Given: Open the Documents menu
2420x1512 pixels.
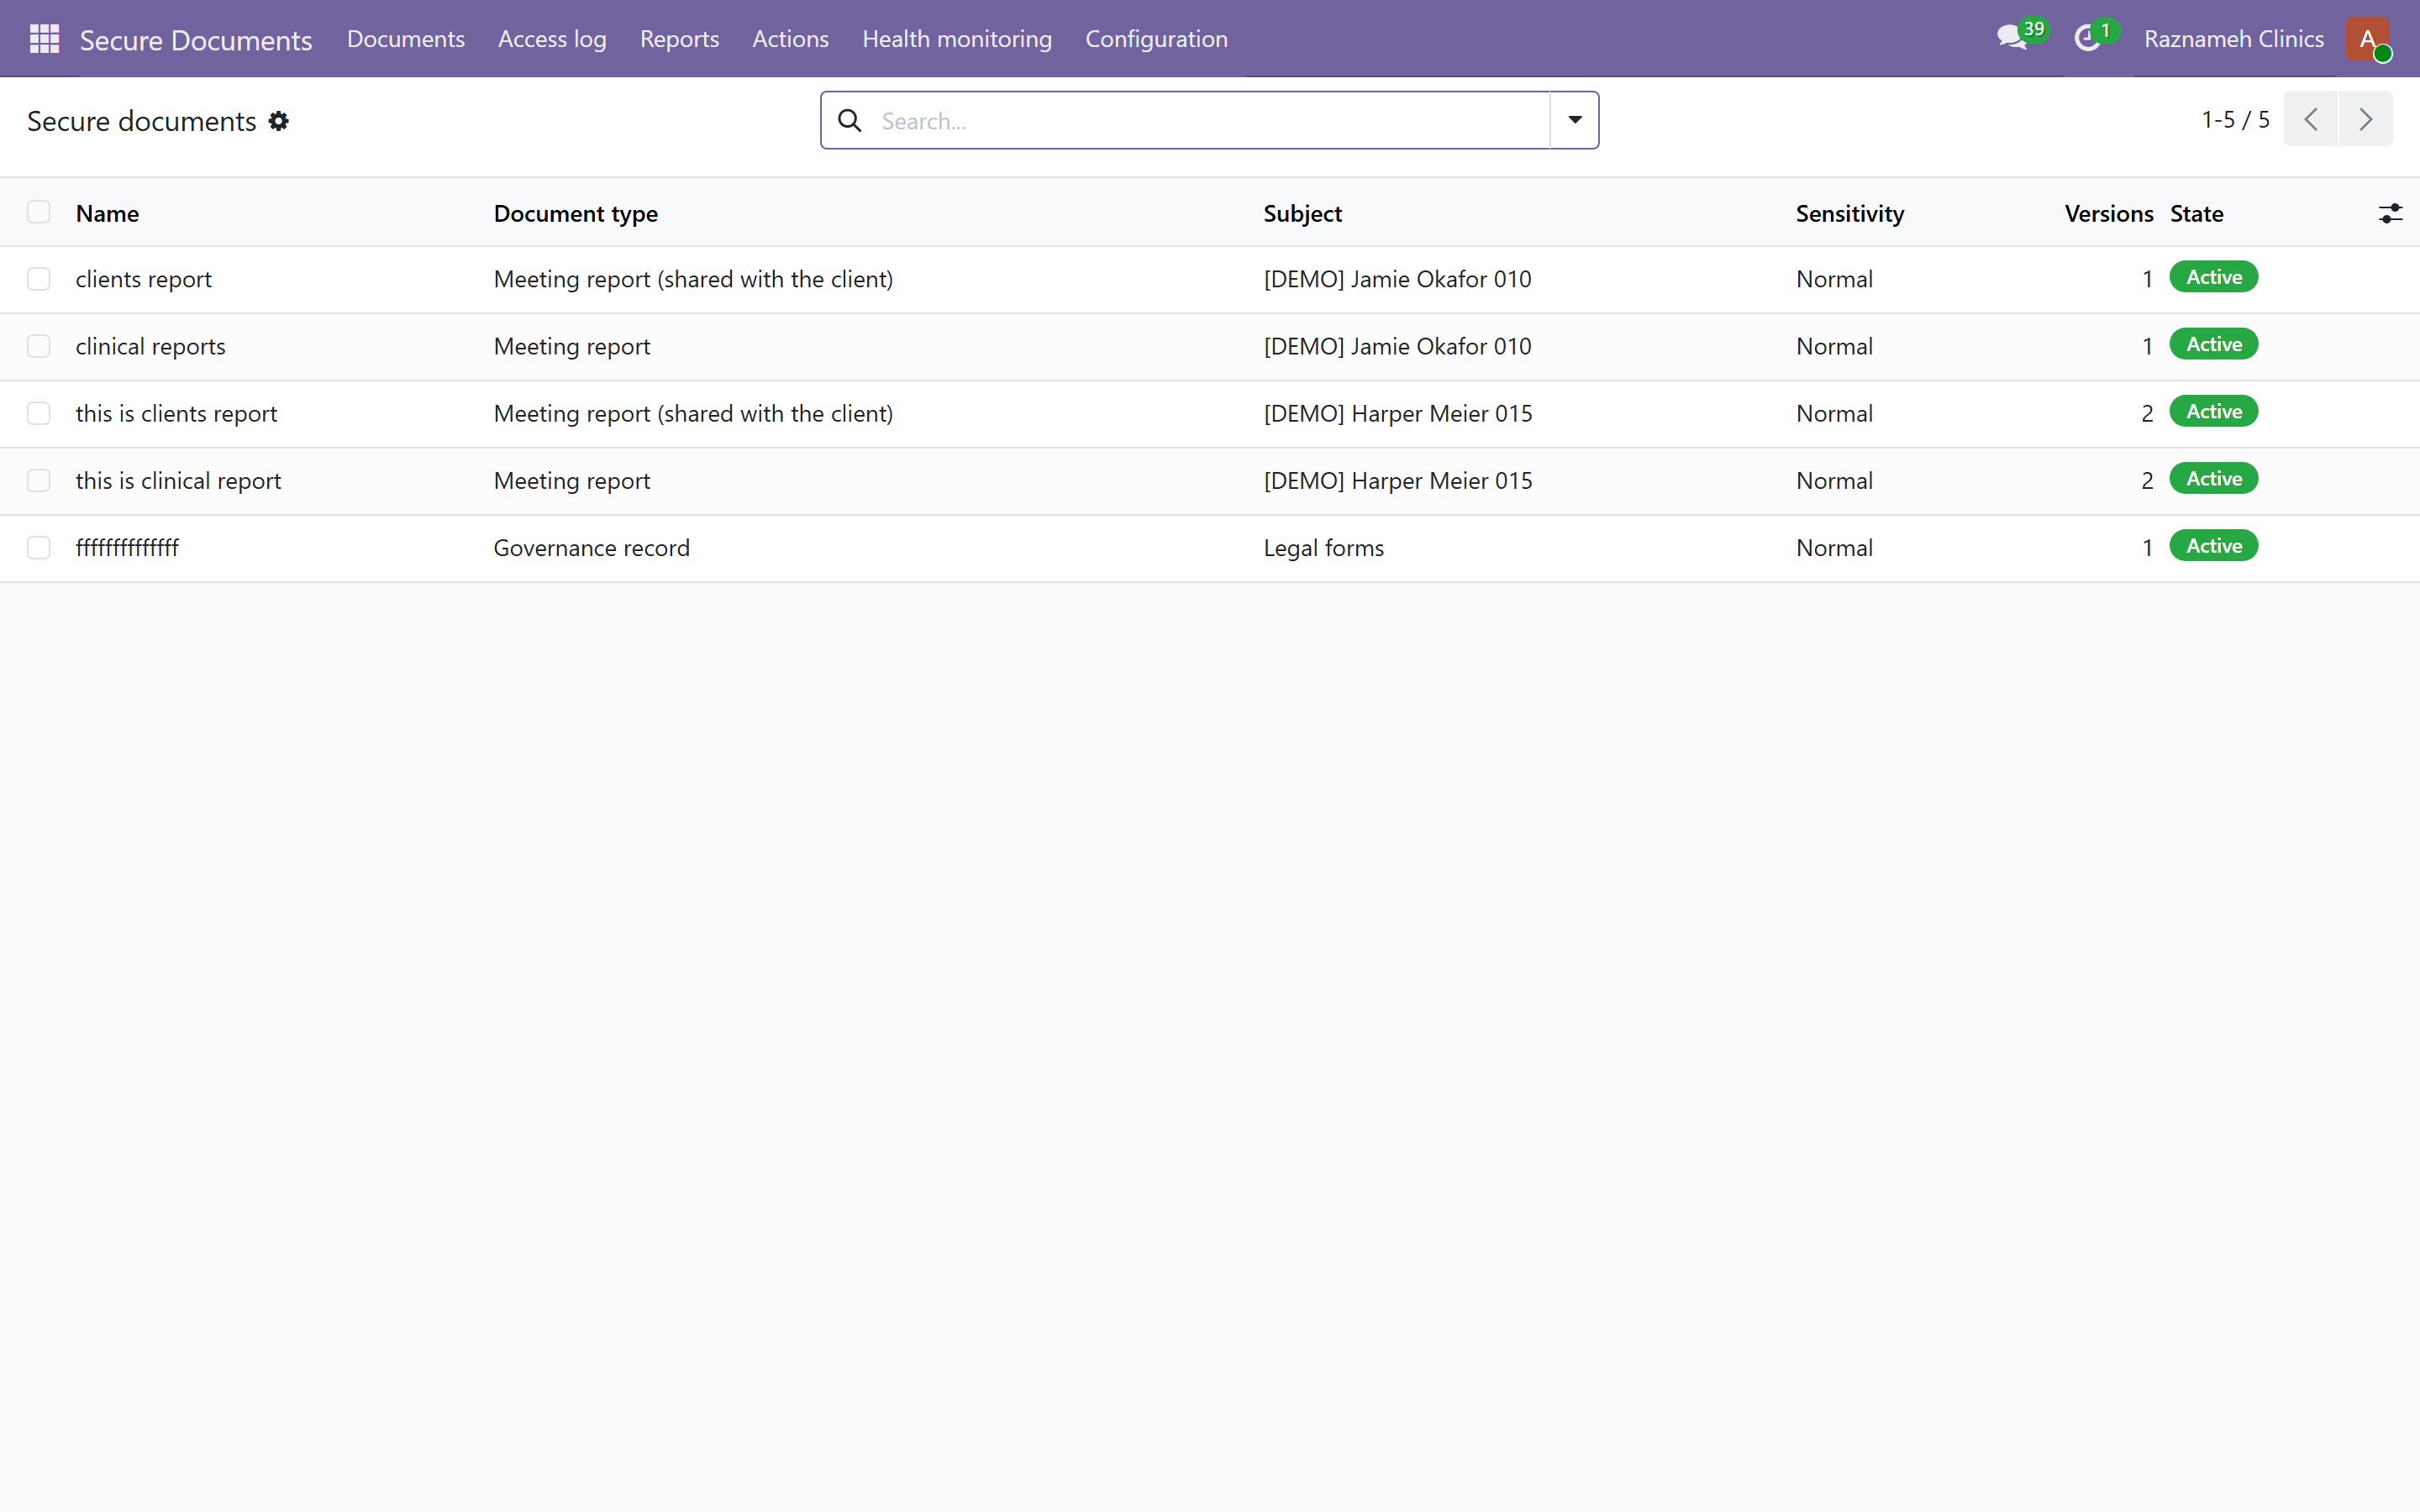Looking at the screenshot, I should (406, 39).
